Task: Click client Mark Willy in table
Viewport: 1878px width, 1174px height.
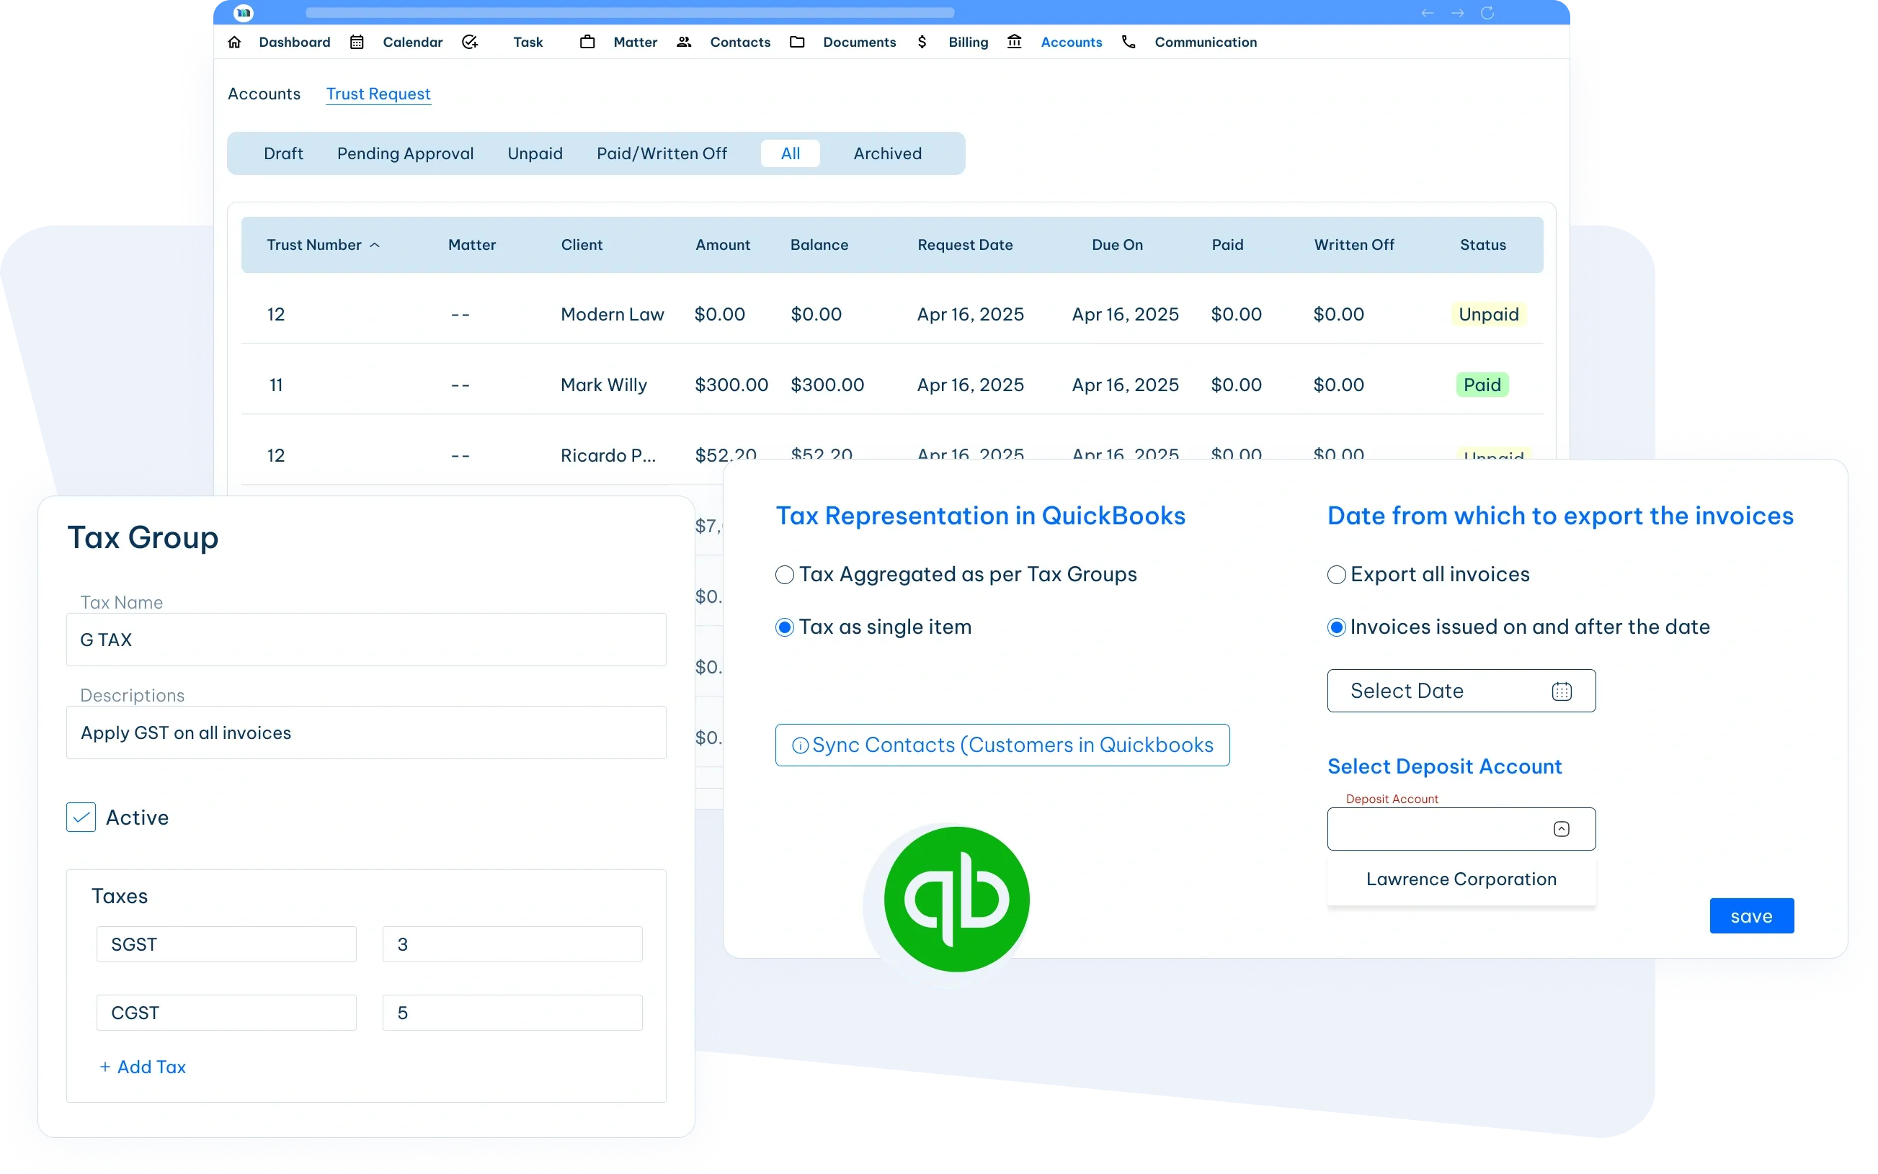Action: (603, 385)
